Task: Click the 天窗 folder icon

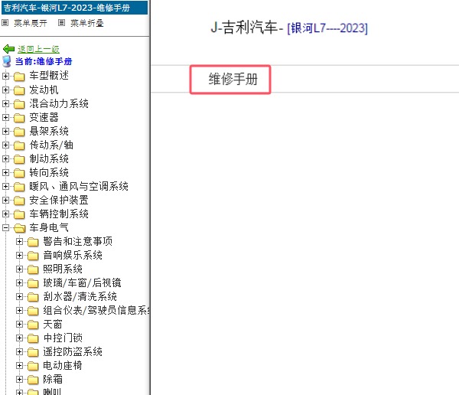Action: click(33, 325)
